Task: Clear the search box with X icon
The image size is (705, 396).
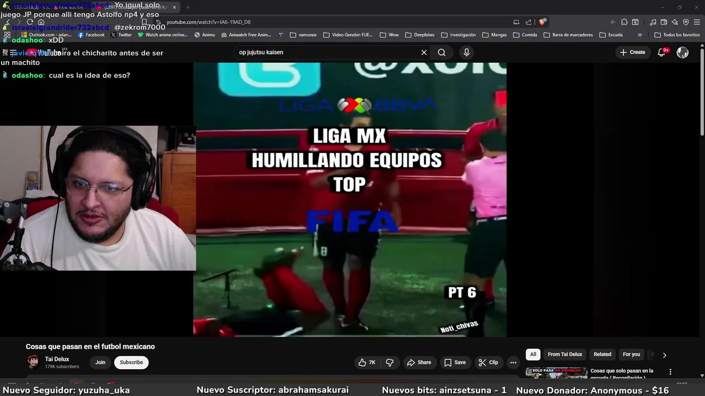Action: [424, 52]
